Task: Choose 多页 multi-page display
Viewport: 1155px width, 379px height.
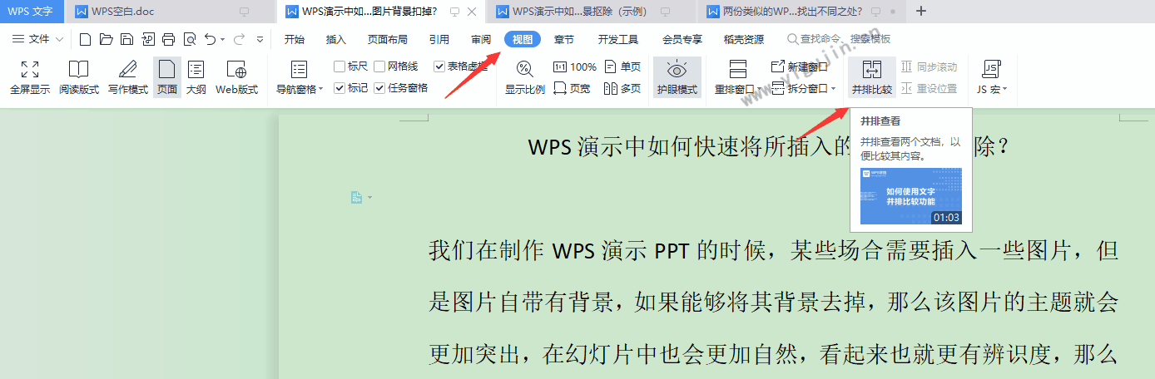Action: tap(623, 88)
